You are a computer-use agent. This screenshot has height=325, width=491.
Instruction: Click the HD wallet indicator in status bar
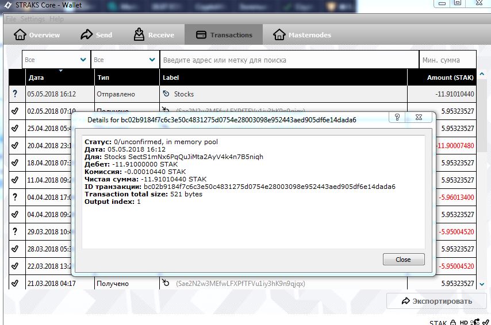click(x=464, y=323)
